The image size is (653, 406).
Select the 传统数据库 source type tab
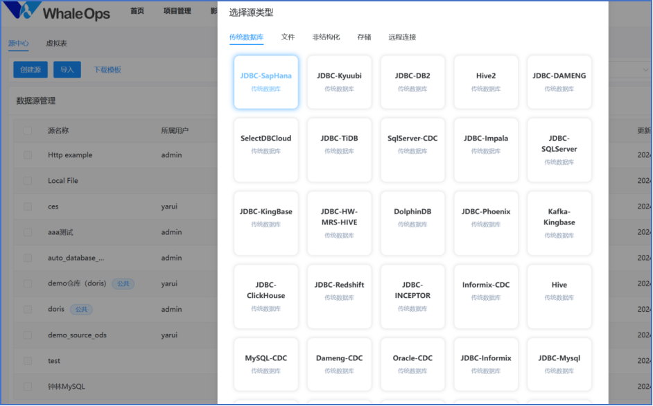click(246, 37)
